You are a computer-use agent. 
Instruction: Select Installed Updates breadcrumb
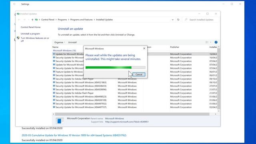(x=104, y=20)
